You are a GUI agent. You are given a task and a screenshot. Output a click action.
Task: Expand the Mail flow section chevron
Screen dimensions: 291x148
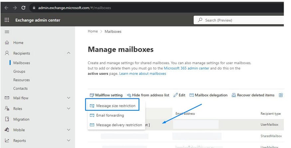click(x=69, y=98)
